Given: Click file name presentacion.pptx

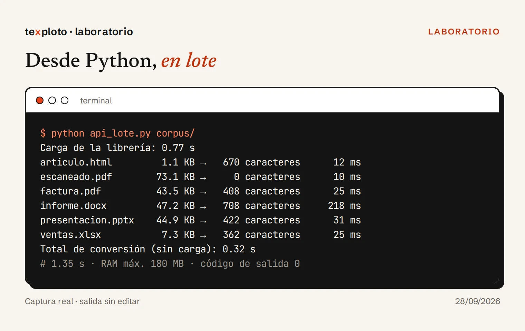Looking at the screenshot, I should click(x=87, y=220).
